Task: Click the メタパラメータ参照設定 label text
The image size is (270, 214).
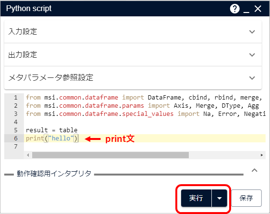Action: click(51, 78)
